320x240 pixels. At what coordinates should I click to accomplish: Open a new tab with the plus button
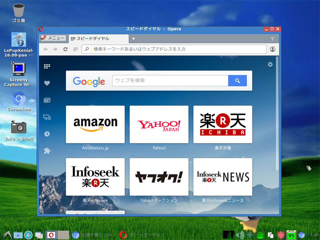134,38
